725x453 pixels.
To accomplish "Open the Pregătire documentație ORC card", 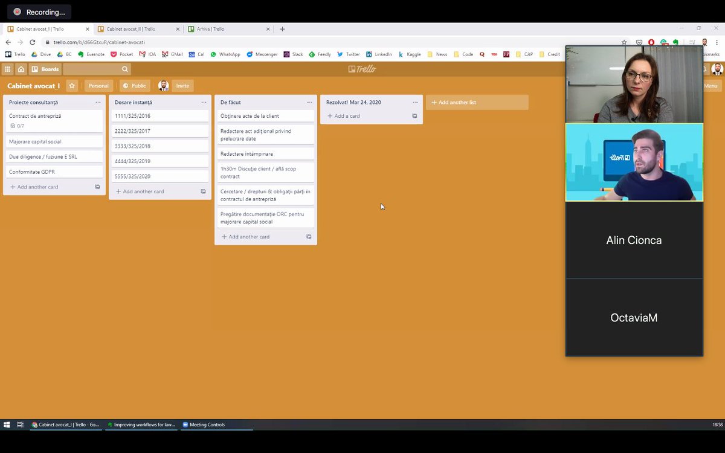I will point(266,218).
